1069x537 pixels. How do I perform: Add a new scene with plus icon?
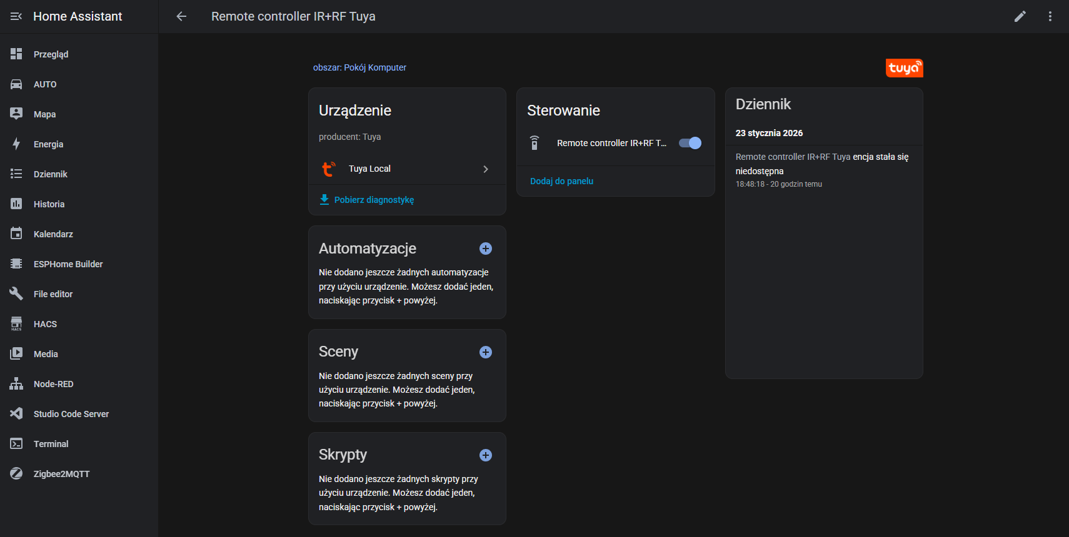pyautogui.click(x=485, y=352)
